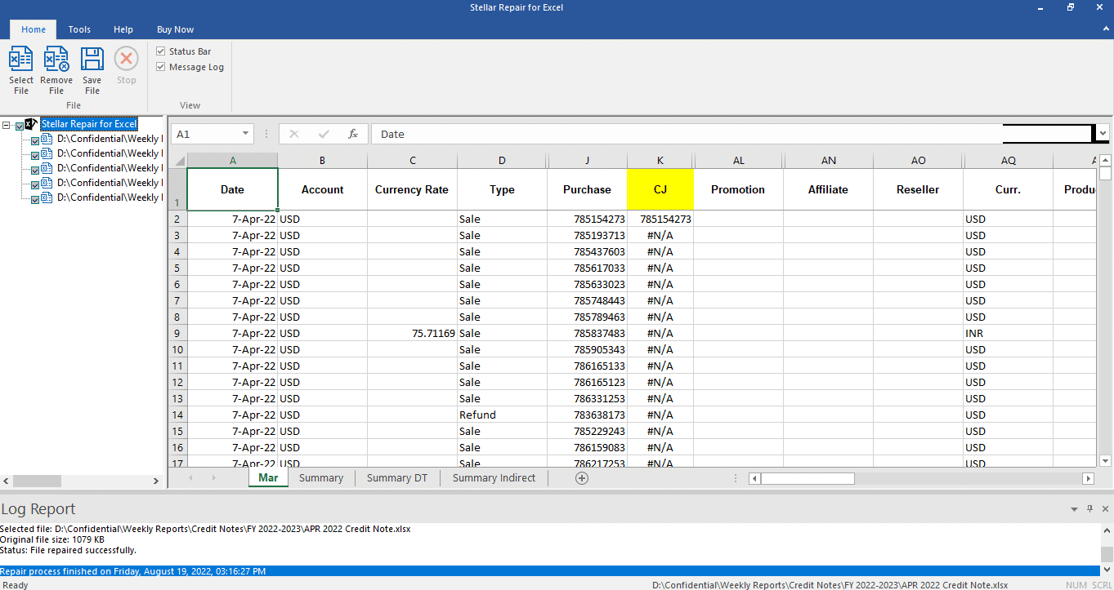Uncheck the fourth file checkbox in tree
Screen dimensions: 1114x590
[x=35, y=184]
